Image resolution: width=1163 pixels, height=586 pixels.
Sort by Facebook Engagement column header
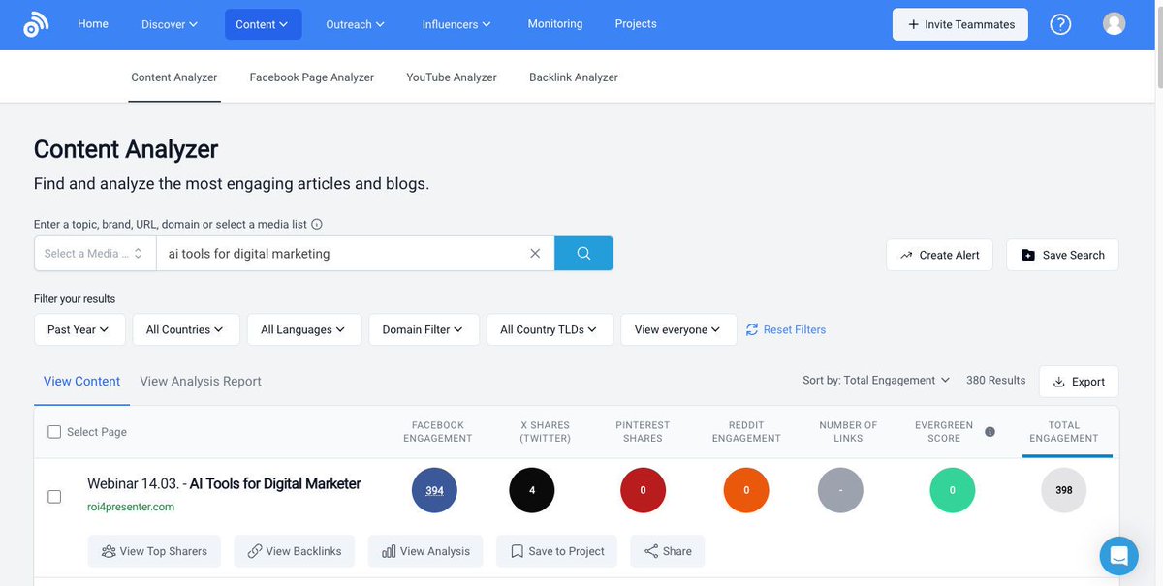pos(438,432)
